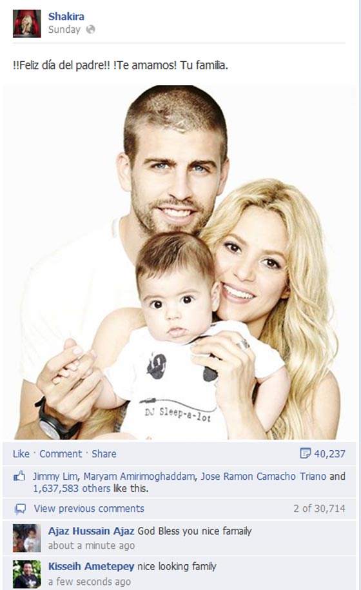
Task: Open Jose Ramon Camacho Triano's profile
Action: (x=263, y=477)
